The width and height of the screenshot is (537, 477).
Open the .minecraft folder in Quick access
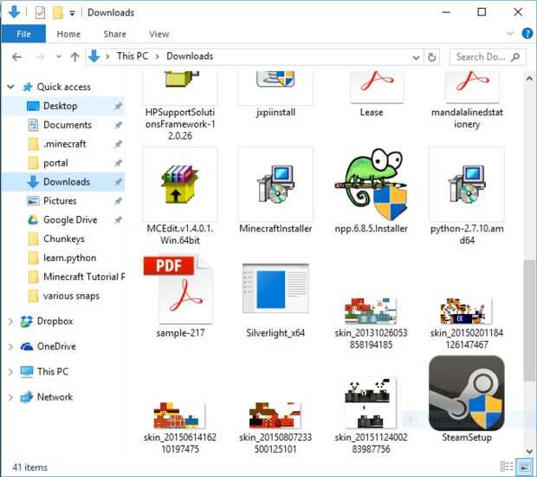(64, 144)
